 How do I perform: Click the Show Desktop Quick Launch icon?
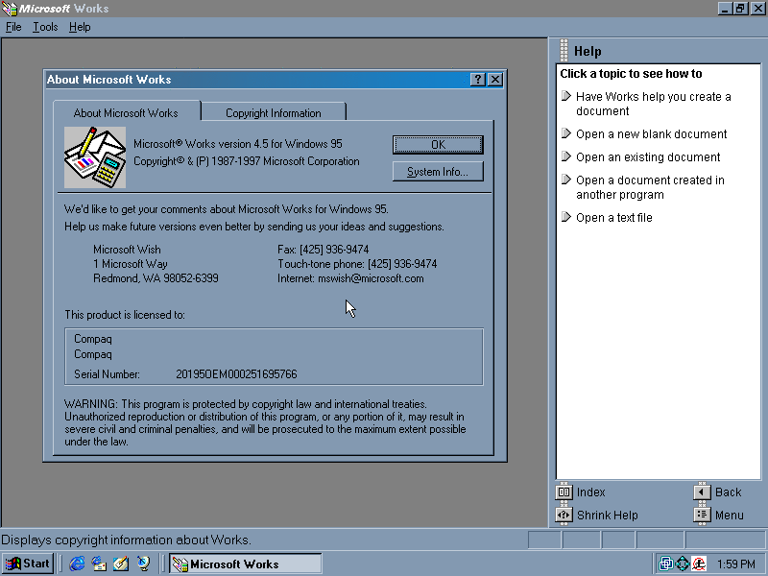(x=121, y=564)
